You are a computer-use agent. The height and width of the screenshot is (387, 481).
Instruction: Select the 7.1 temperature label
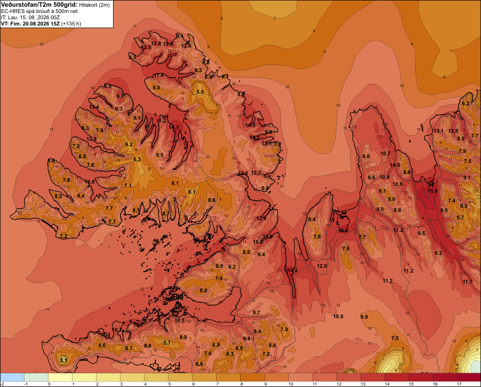pyautogui.click(x=128, y=186)
